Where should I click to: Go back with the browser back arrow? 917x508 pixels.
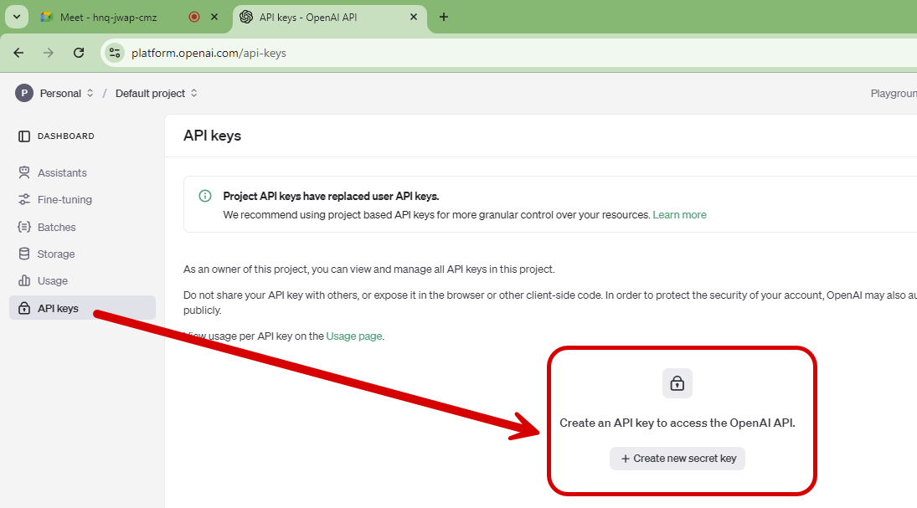click(x=18, y=53)
